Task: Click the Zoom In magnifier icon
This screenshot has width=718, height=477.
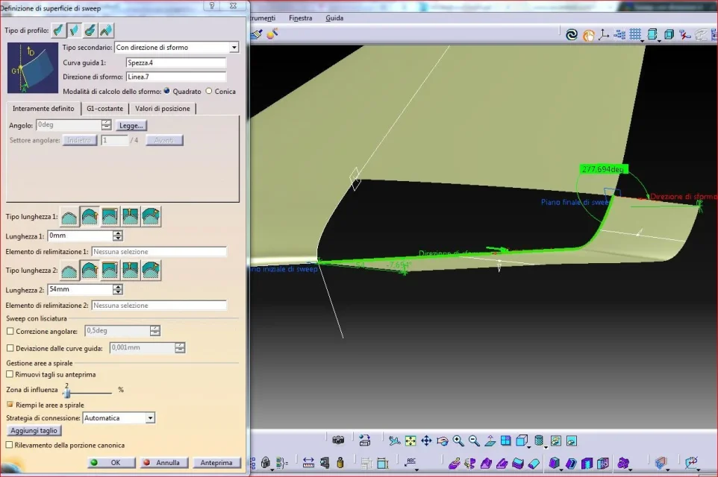Action: 458,440
